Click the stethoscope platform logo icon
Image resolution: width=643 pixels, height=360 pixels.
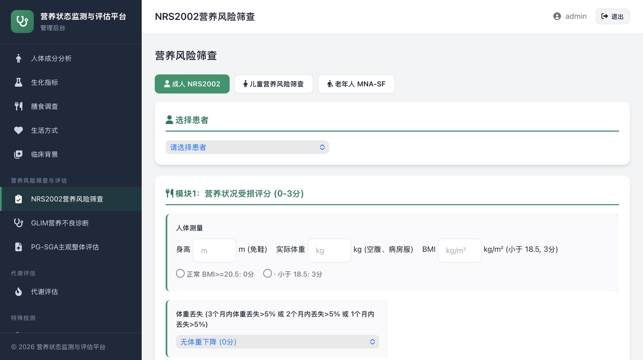[22, 22]
